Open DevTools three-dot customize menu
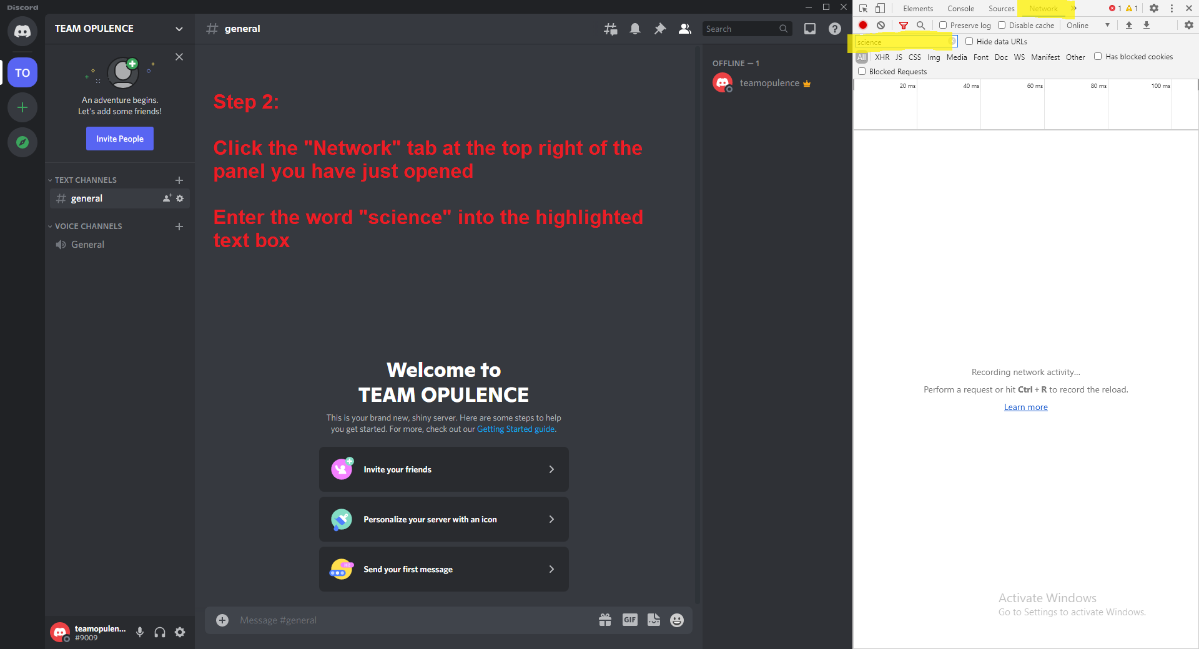 1172,8
